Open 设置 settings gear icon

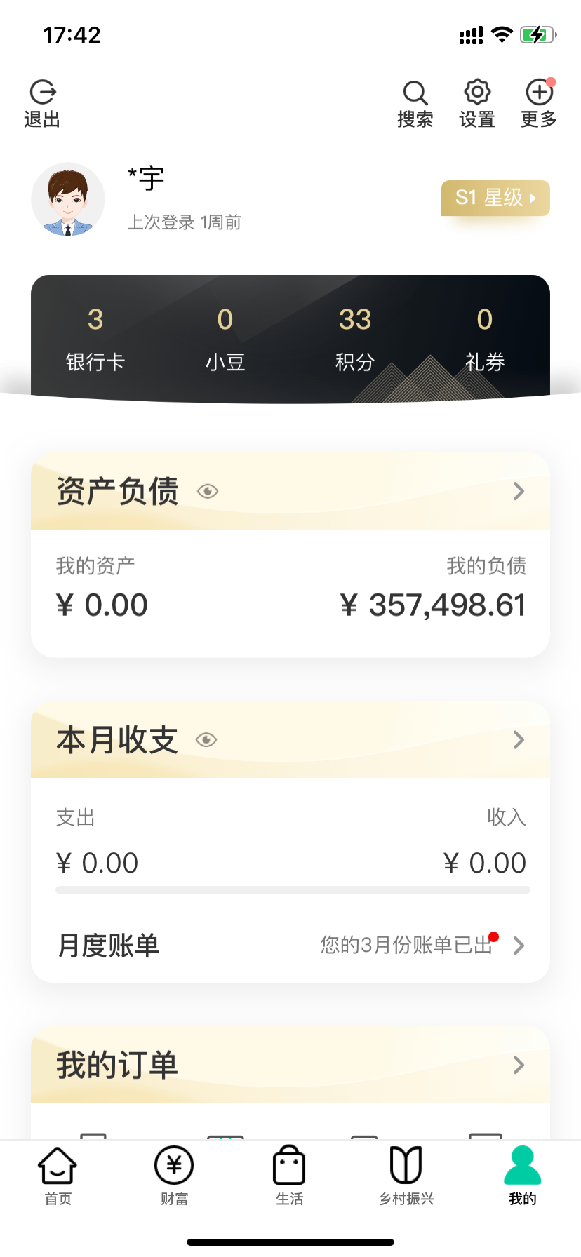point(477,93)
